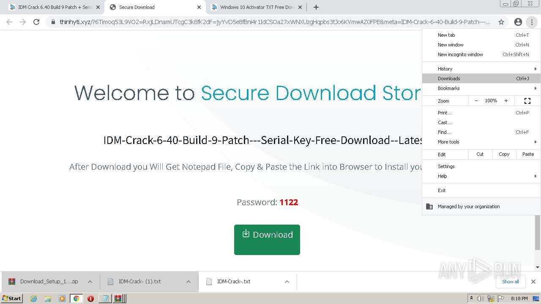The width and height of the screenshot is (541, 304).
Task: Expand Bookmarks submenu
Action: [x=481, y=88]
